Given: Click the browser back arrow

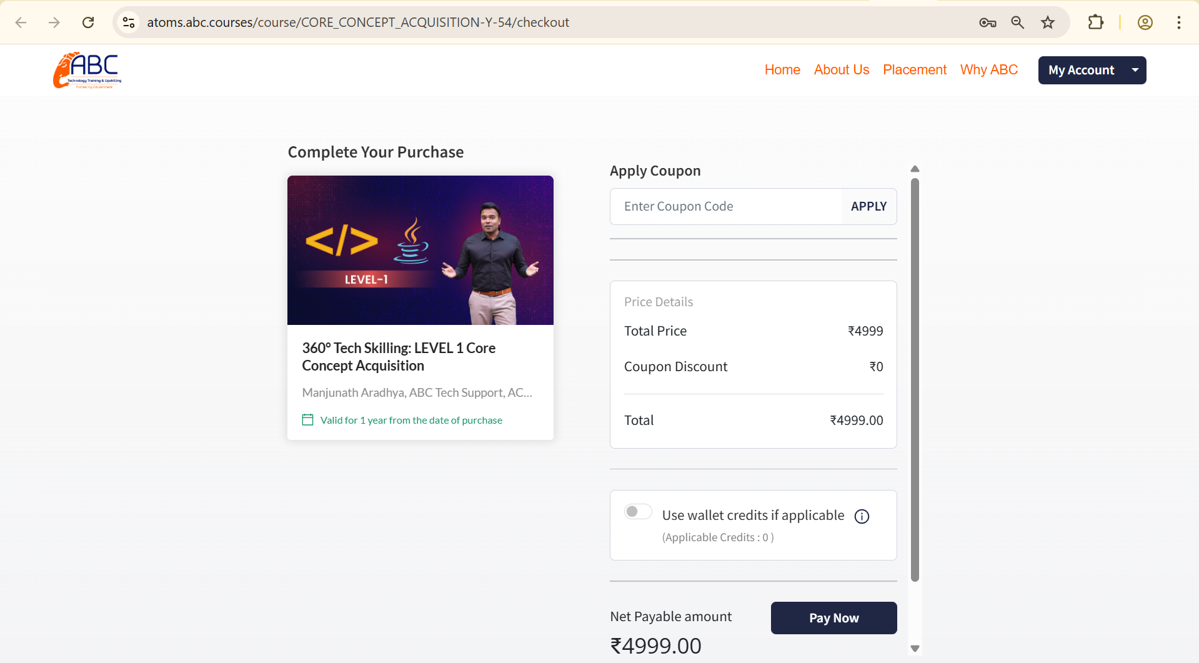Looking at the screenshot, I should click(21, 22).
